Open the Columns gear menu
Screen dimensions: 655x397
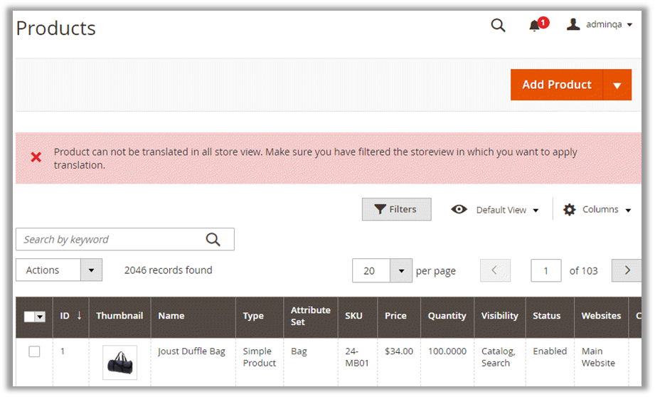tap(597, 210)
